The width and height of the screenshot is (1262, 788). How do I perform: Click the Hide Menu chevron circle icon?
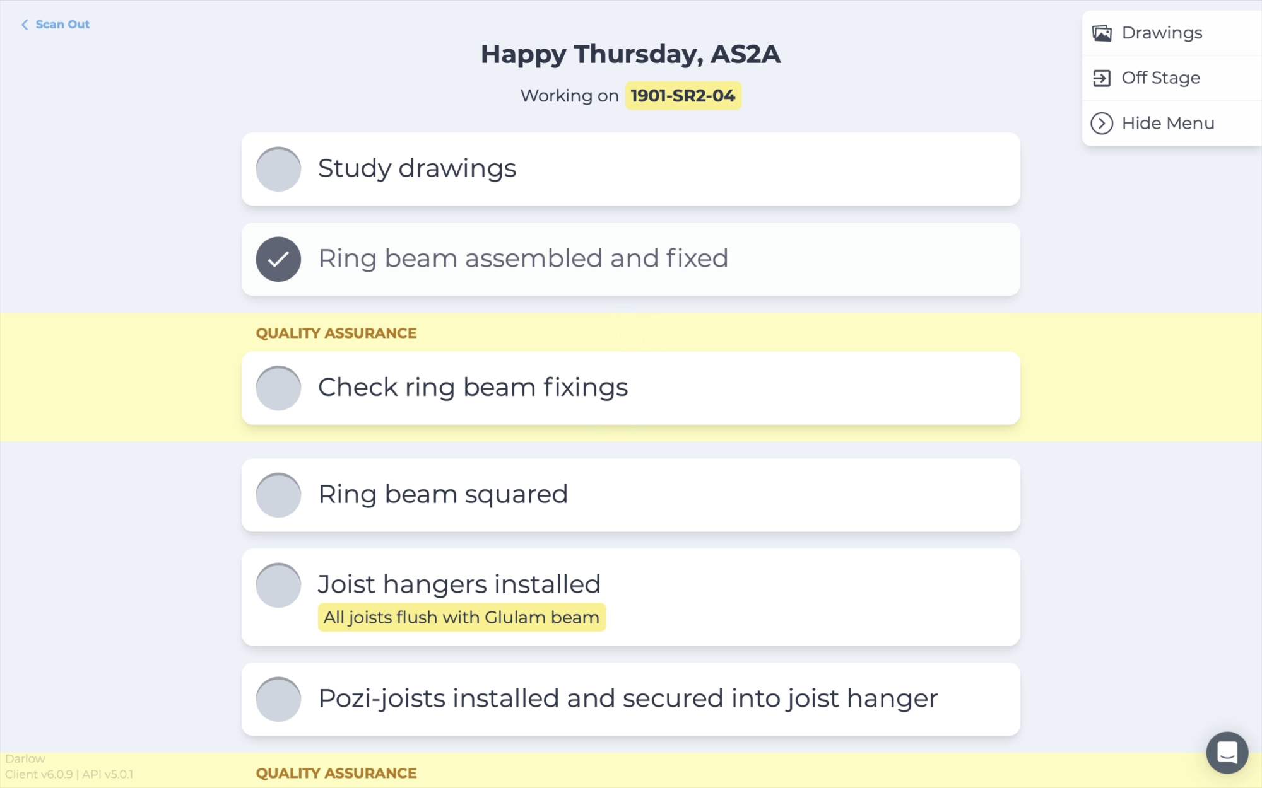(x=1102, y=124)
